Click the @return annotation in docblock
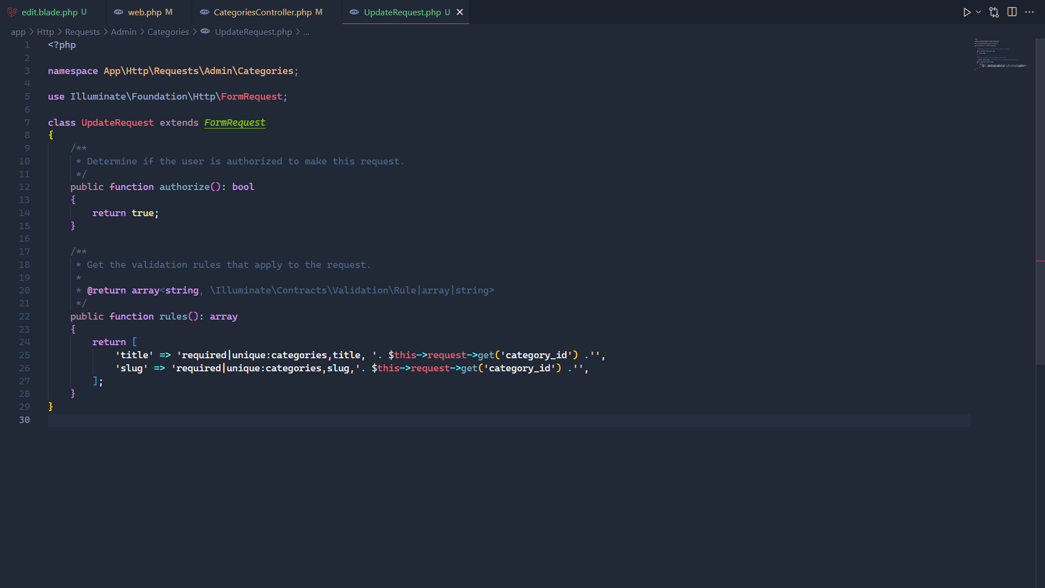Screen dimensions: 1045x588 point(106,290)
